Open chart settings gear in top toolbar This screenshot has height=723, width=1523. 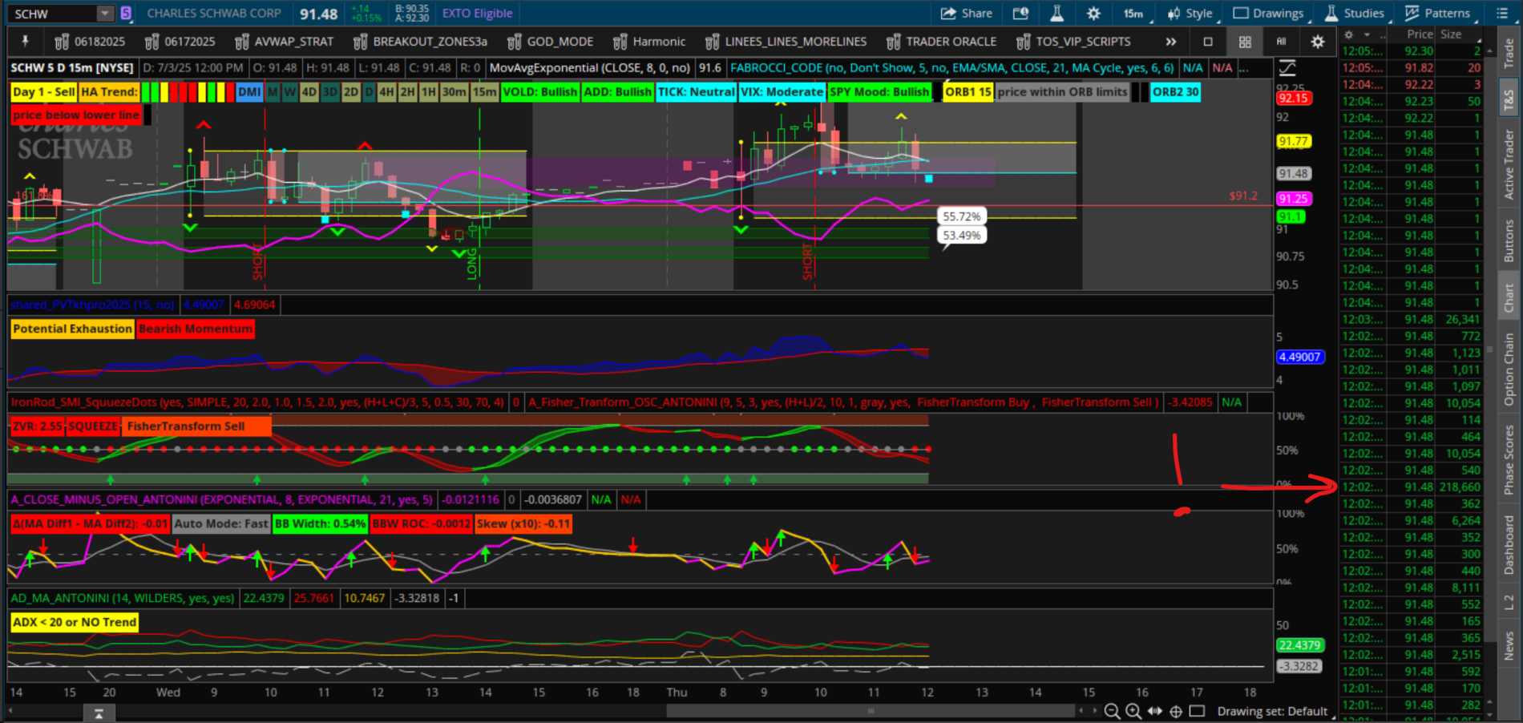[x=1093, y=13]
